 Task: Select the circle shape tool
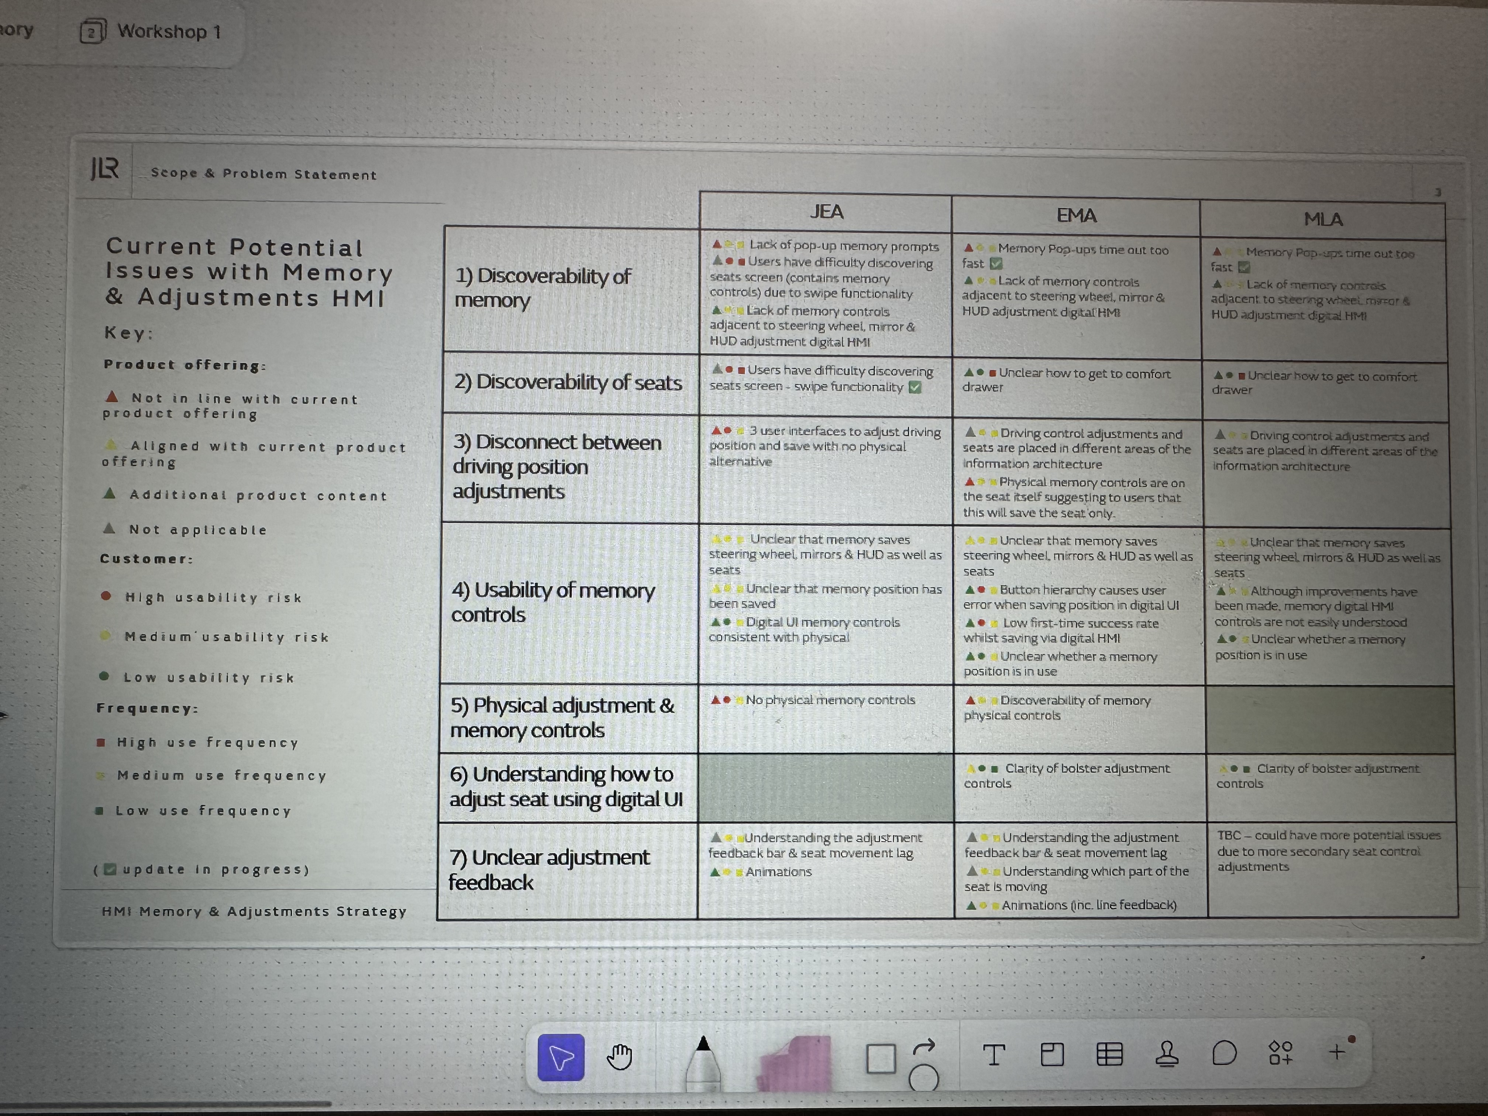pyautogui.click(x=924, y=1078)
